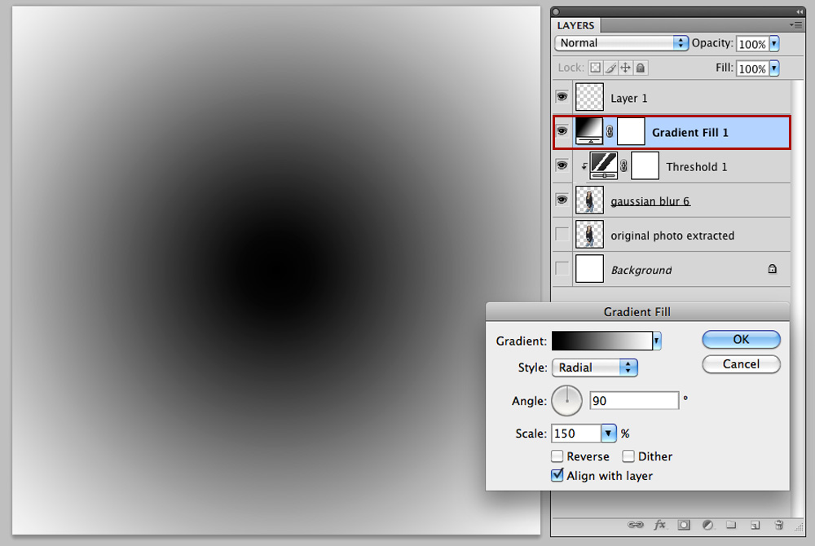Add a layer mask
Viewport: 815px width, 546px height.
684,525
